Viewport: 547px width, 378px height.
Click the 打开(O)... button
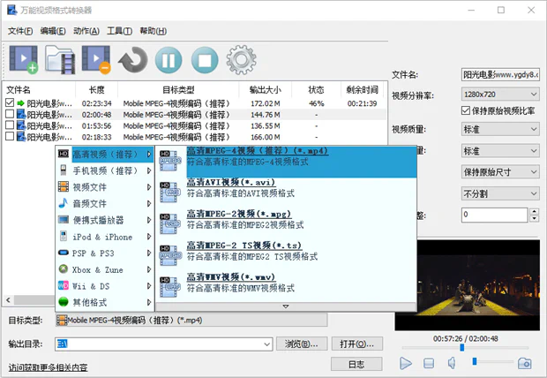356,344
